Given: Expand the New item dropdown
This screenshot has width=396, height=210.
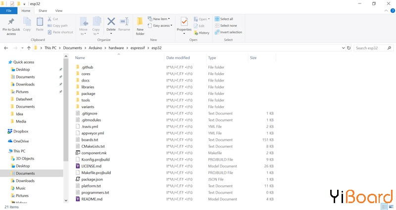Looking at the screenshot, I should (169, 19).
